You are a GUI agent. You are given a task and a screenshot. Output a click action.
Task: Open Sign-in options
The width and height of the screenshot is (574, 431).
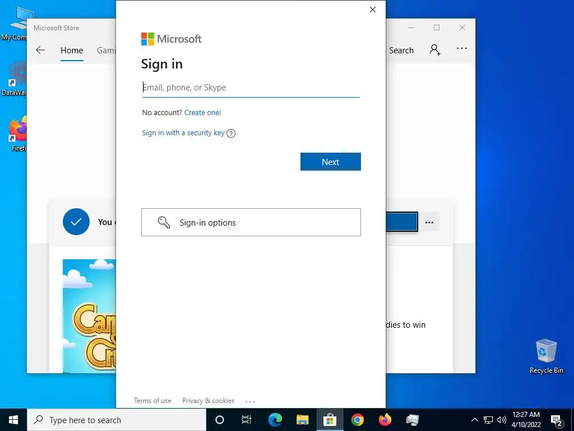pos(251,222)
